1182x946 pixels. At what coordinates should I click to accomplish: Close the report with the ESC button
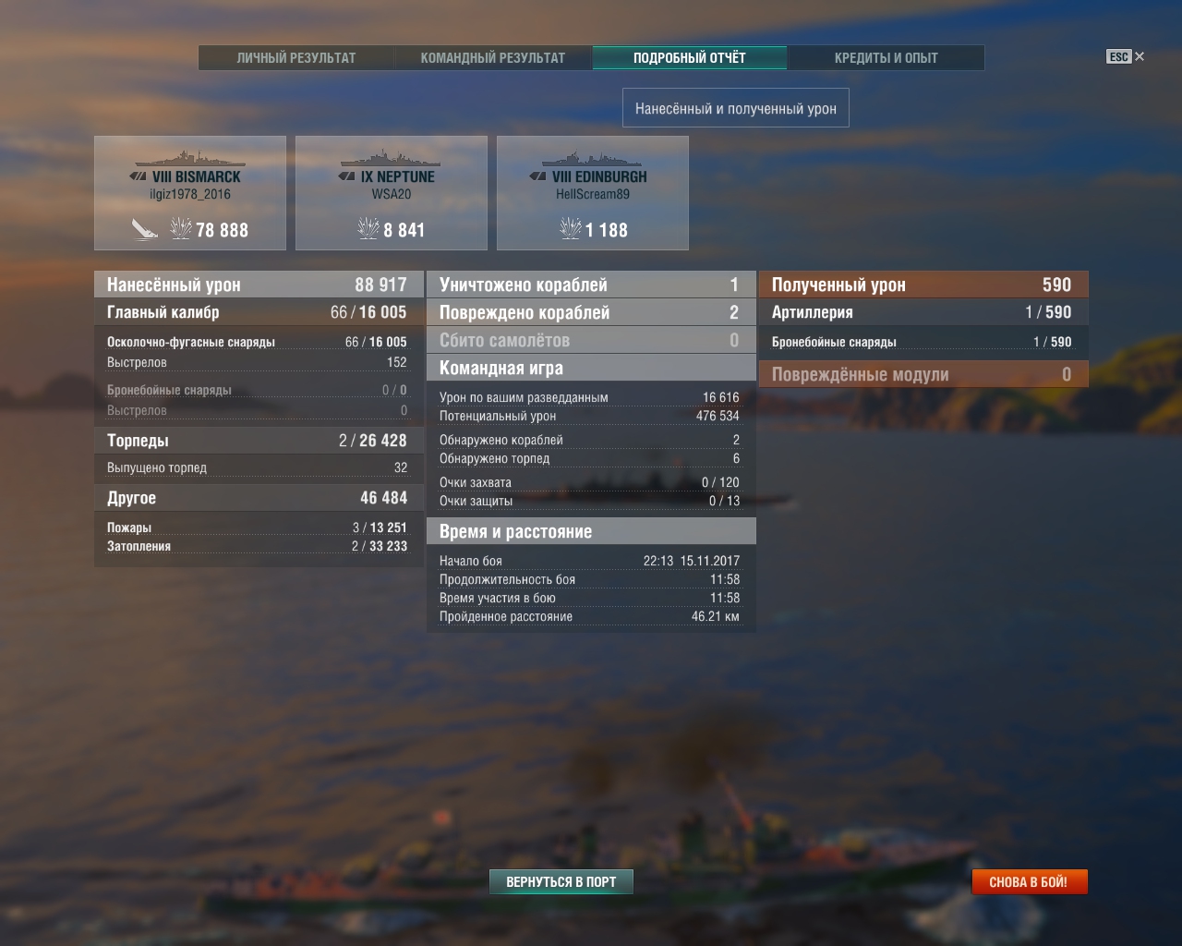[1125, 56]
